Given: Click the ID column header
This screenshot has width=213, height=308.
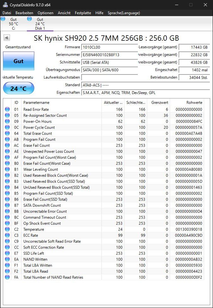Looking at the screenshot, I should (16, 103).
